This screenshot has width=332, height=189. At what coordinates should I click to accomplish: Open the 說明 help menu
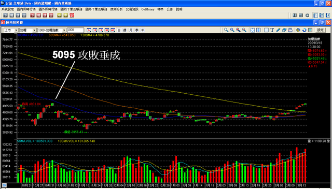click(x=179, y=9)
